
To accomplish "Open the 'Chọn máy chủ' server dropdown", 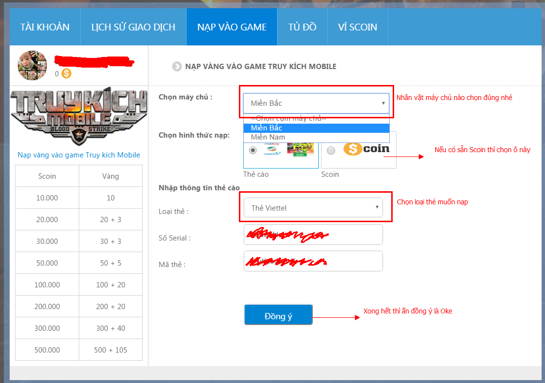I will point(316,103).
